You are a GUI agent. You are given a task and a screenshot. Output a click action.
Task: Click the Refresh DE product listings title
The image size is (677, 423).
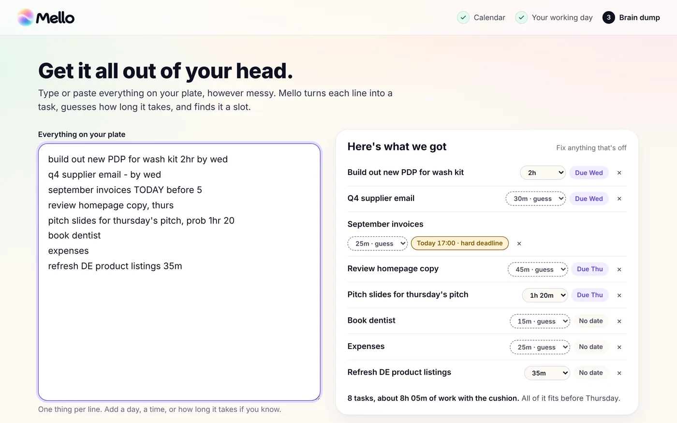pyautogui.click(x=399, y=372)
